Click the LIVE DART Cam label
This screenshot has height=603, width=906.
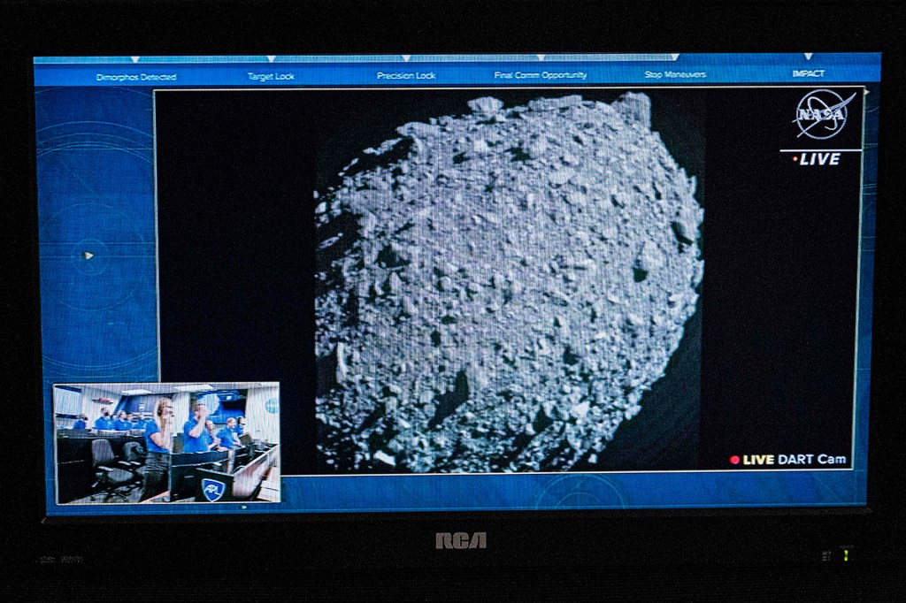click(794, 460)
